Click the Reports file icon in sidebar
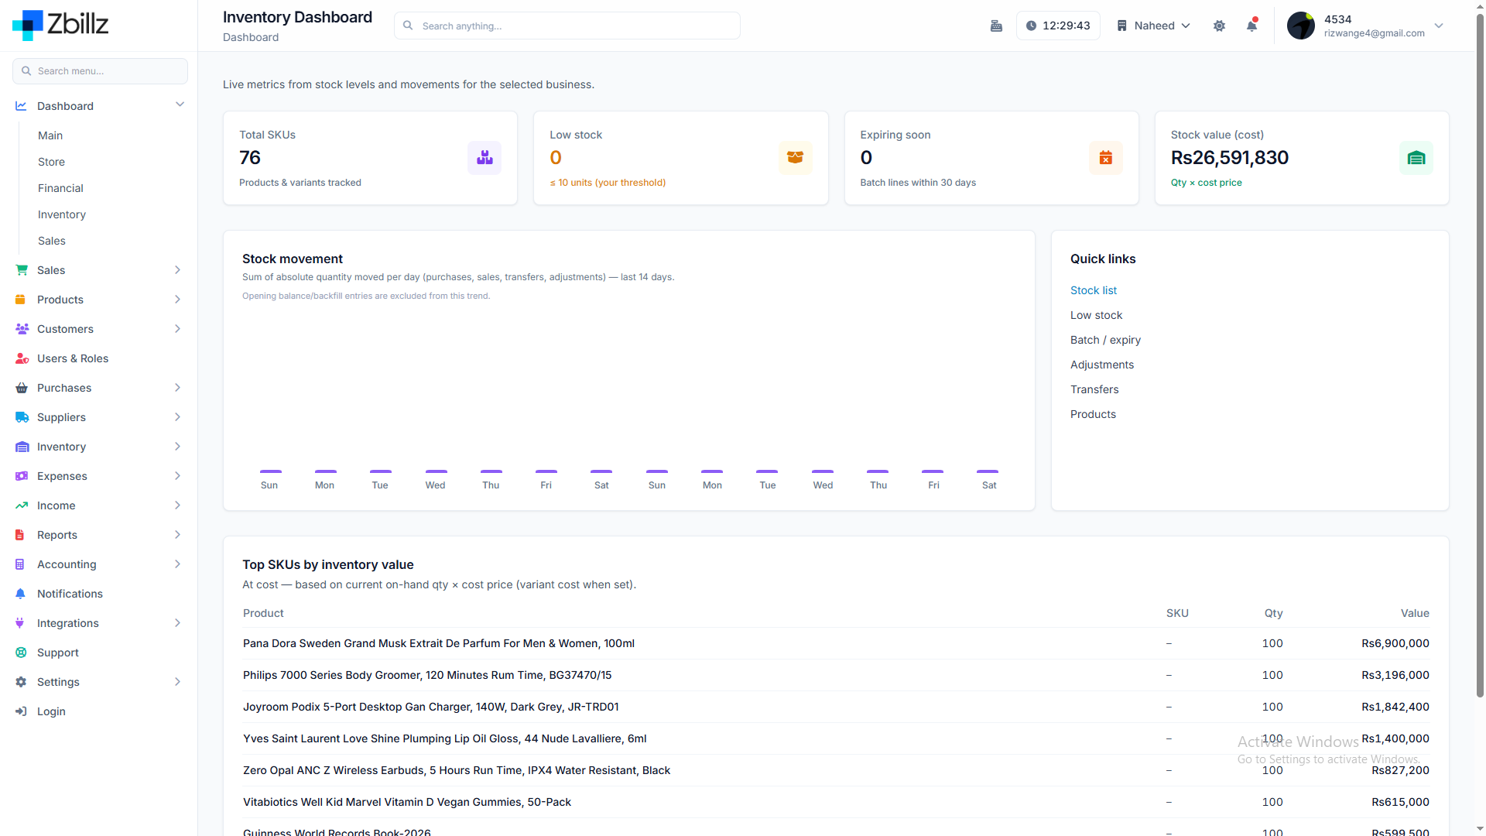1486x836 pixels. (x=20, y=535)
